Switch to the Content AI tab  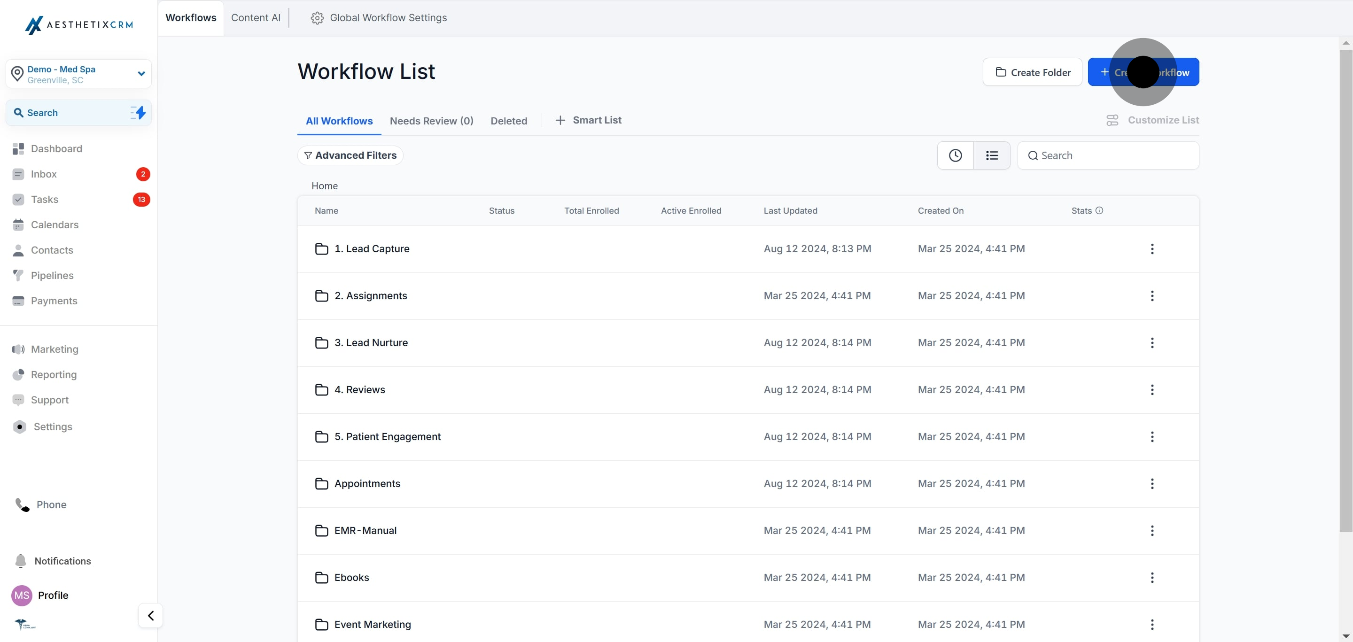[x=255, y=17]
